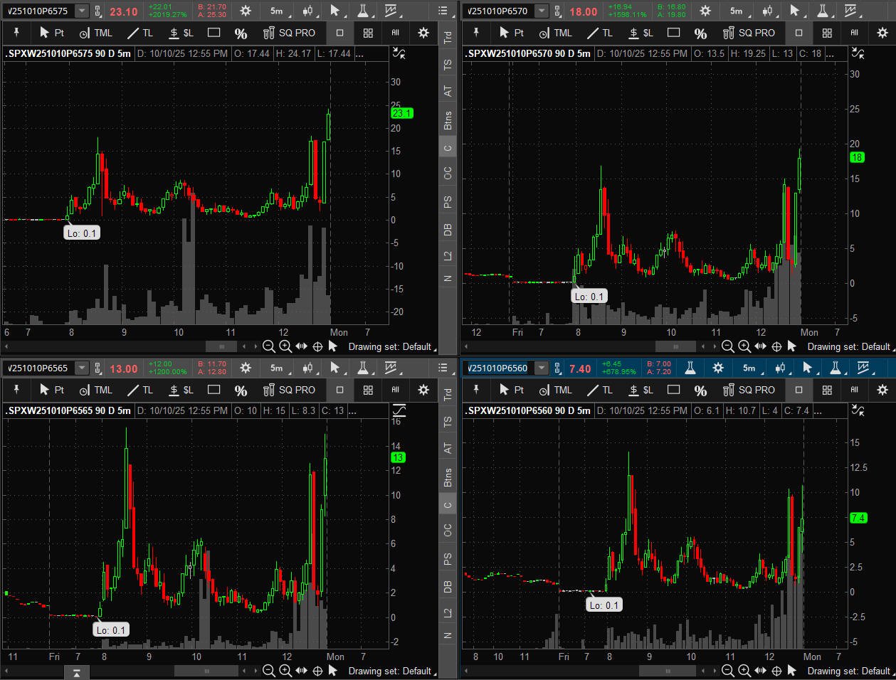Click the symbol input field showing V251010P6560

point(498,368)
